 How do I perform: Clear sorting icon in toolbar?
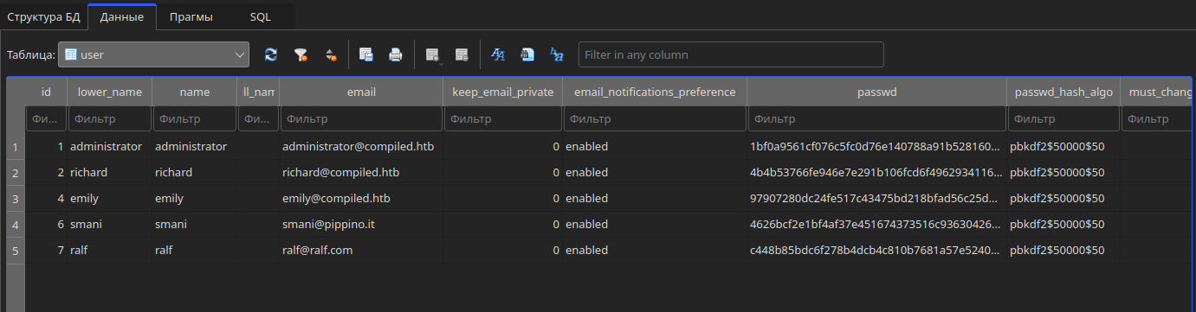[x=330, y=54]
